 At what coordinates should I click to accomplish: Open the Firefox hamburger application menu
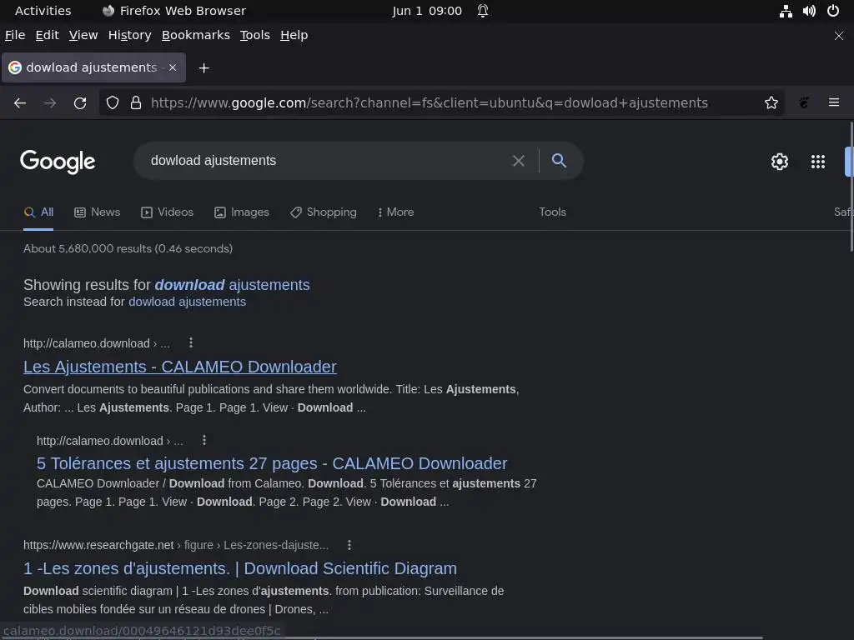pos(834,102)
